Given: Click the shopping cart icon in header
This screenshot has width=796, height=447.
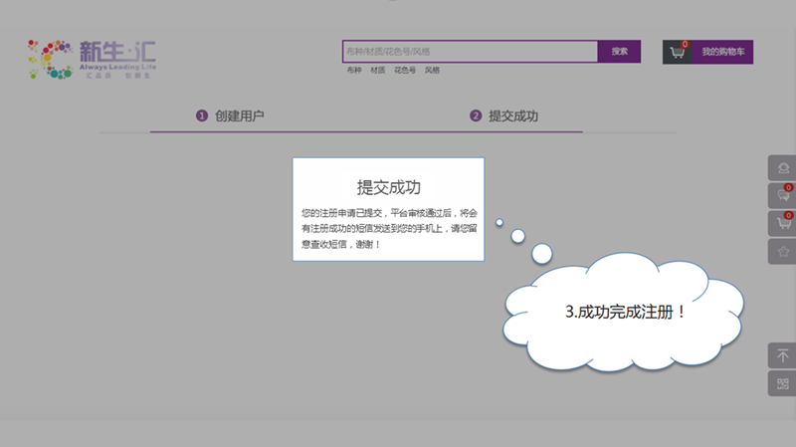Looking at the screenshot, I should click(678, 53).
